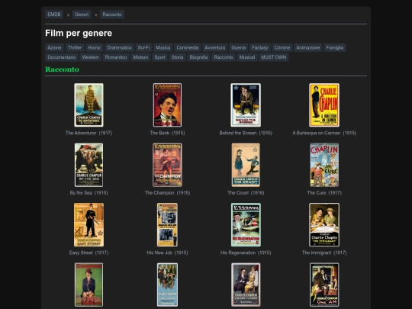Switch to Avventura genre

click(215, 47)
